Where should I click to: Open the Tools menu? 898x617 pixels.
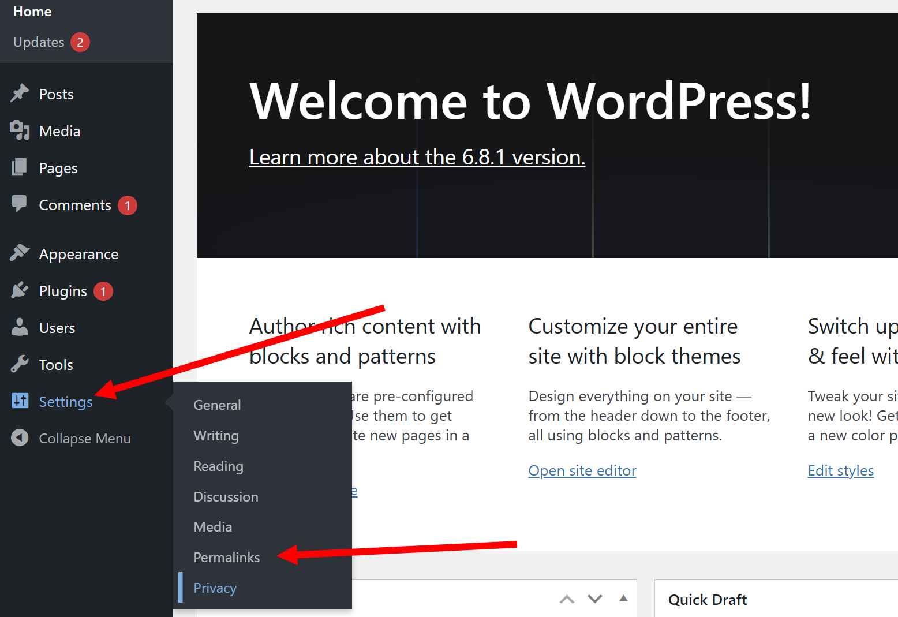pos(56,365)
